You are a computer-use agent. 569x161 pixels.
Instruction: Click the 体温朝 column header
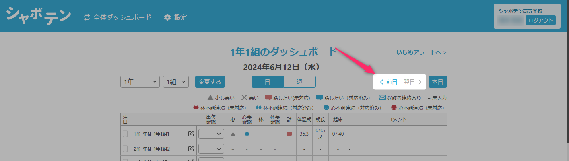tap(304, 119)
